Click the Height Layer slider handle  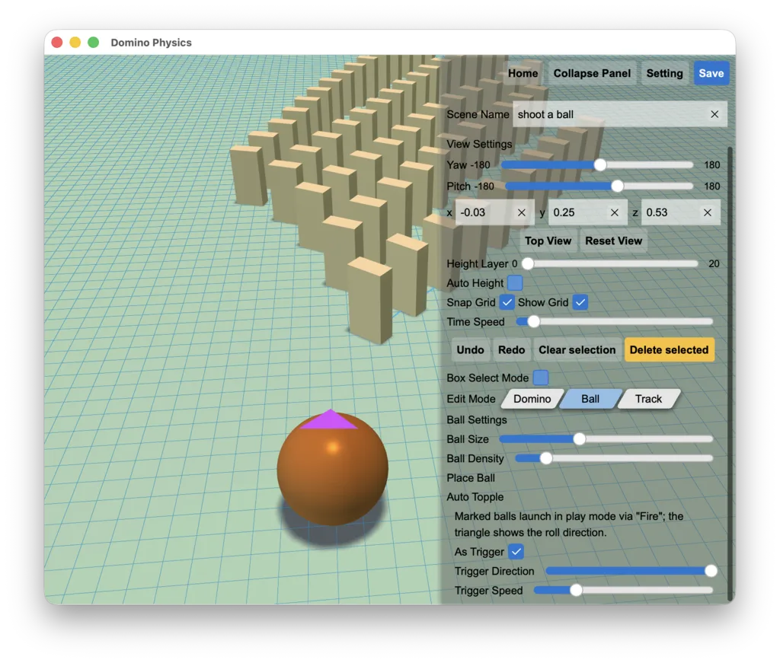click(x=528, y=264)
